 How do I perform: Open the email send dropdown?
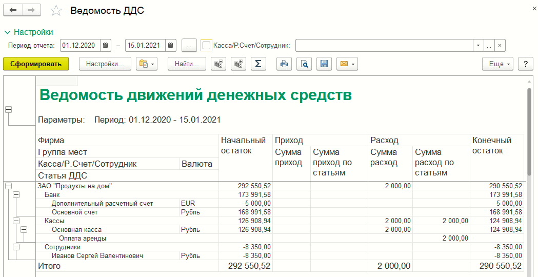pos(347,64)
